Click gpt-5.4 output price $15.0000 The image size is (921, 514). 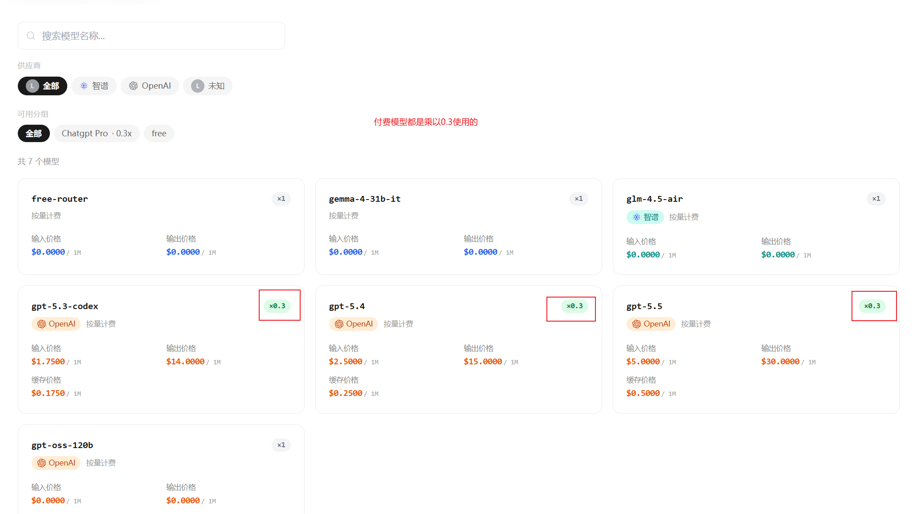point(483,362)
